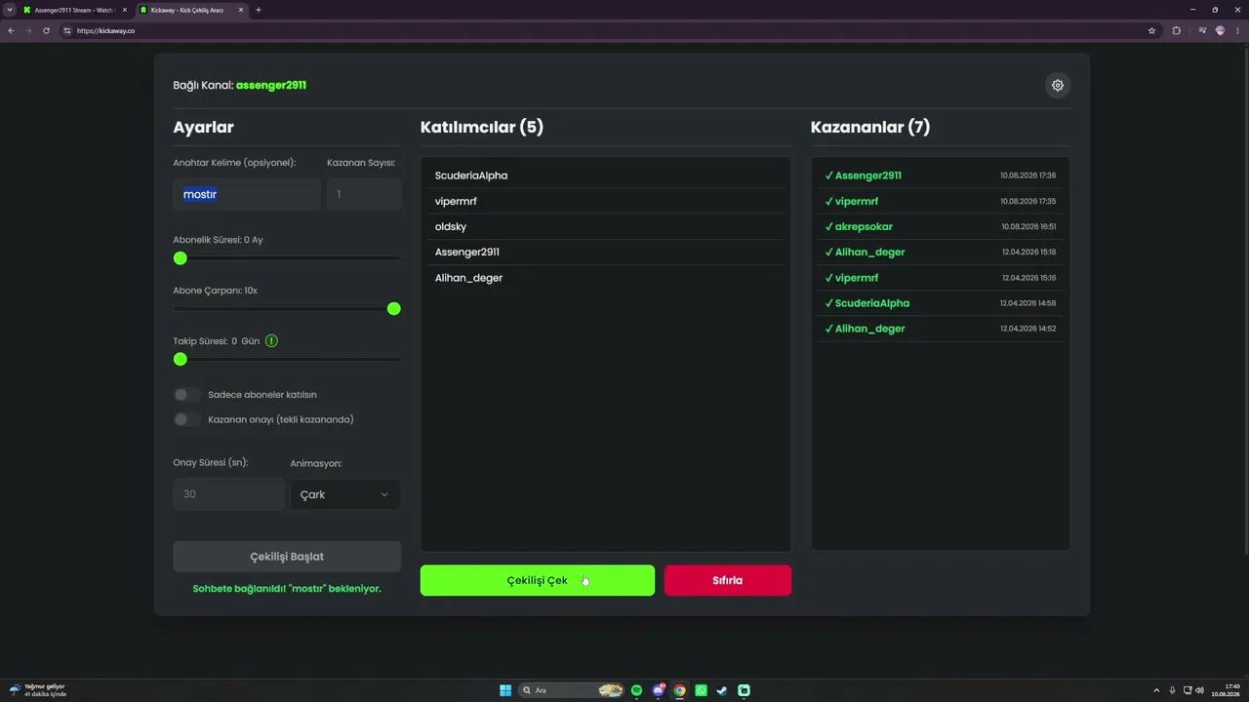Open the teal app icon next to Steam
The width and height of the screenshot is (1249, 702).
(x=744, y=690)
